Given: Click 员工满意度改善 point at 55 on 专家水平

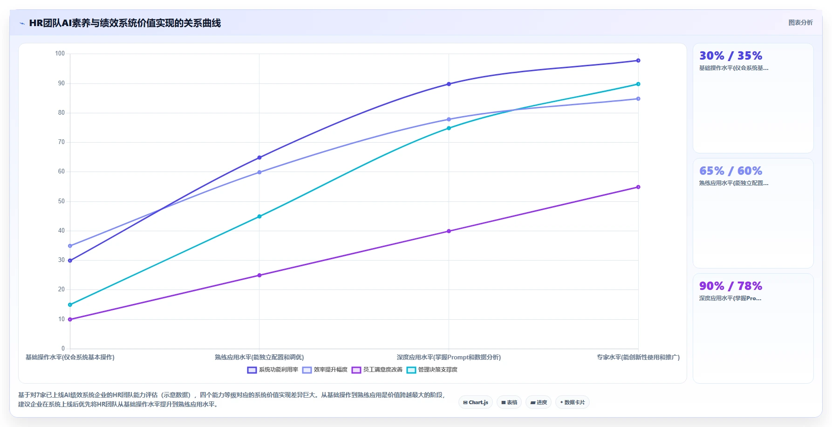Looking at the screenshot, I should tap(638, 187).
